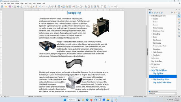Click the Windows taskbar Search box
The height and width of the screenshot is (102, 181).
(x=72, y=100)
